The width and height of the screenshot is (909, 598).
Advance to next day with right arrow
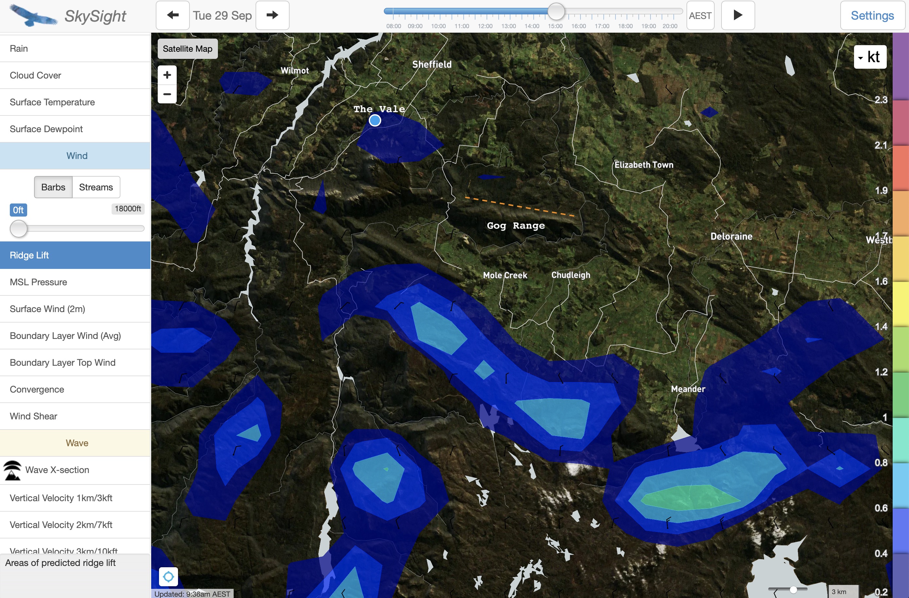coord(272,15)
